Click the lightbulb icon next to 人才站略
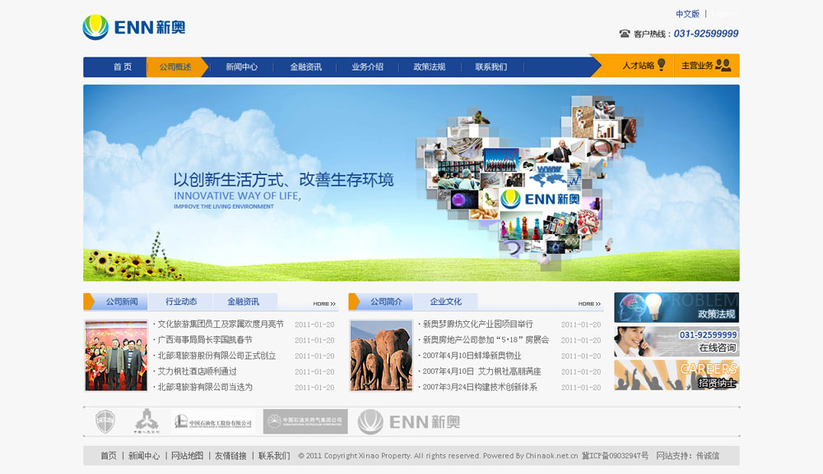 [661, 66]
